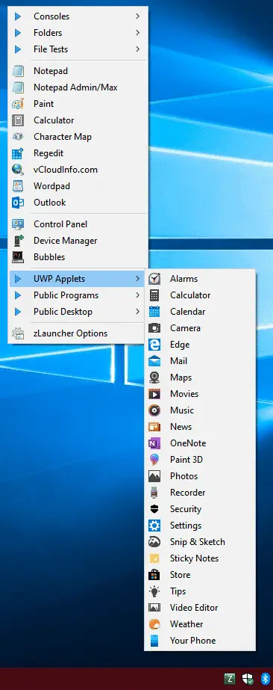Click the Bubbles icon

[x=18, y=257]
